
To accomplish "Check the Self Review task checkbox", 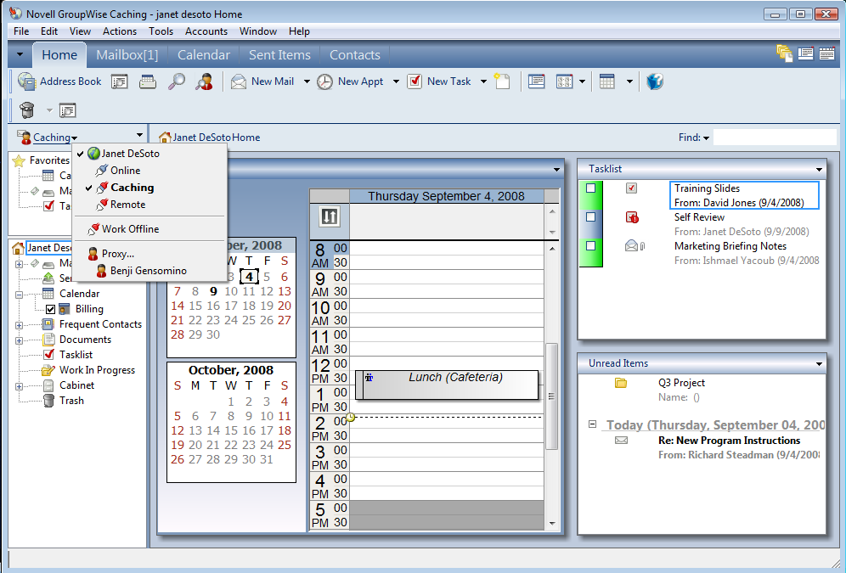I will pos(591,216).
